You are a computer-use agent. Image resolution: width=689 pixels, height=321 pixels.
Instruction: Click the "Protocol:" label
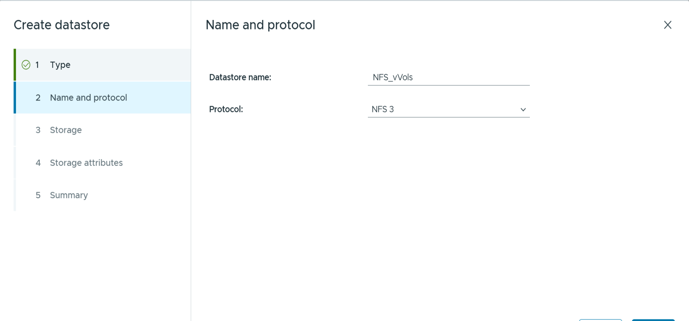tap(226, 110)
